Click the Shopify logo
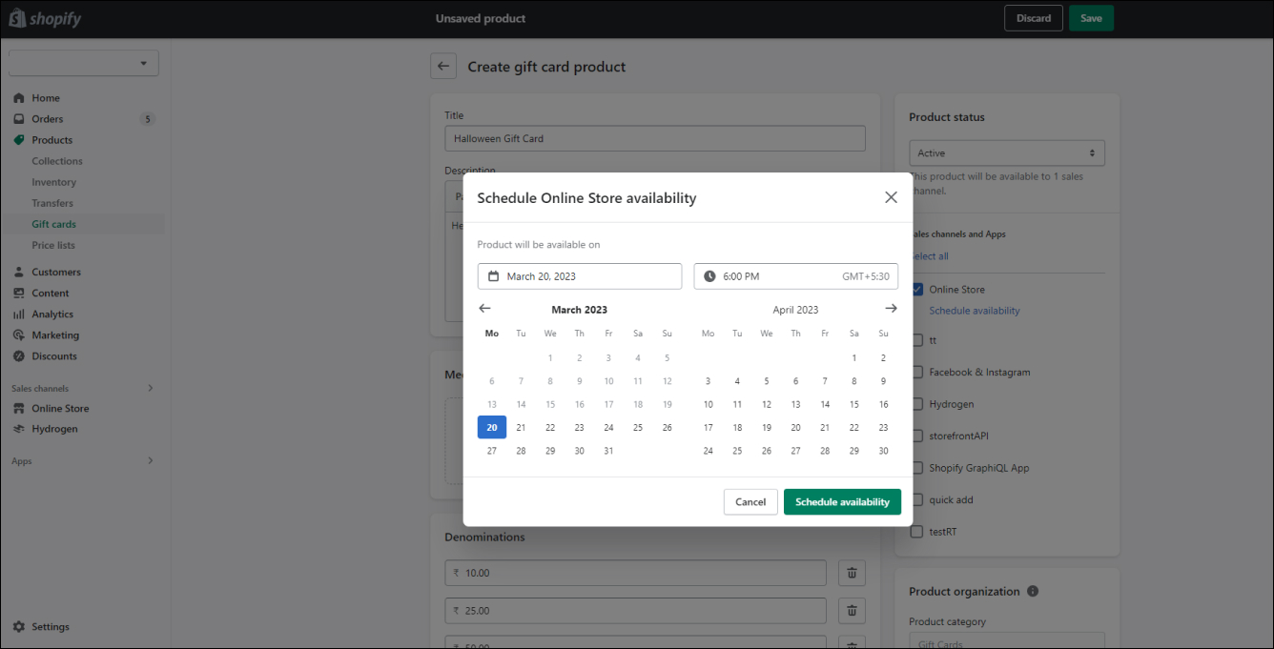1274x649 pixels. [x=45, y=18]
